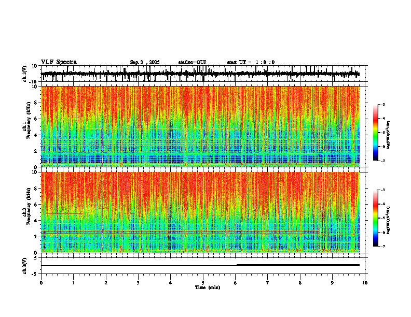Click the "2" kHz tick of ch.2 spectrogram
411x317 pixels.
tap(36, 237)
